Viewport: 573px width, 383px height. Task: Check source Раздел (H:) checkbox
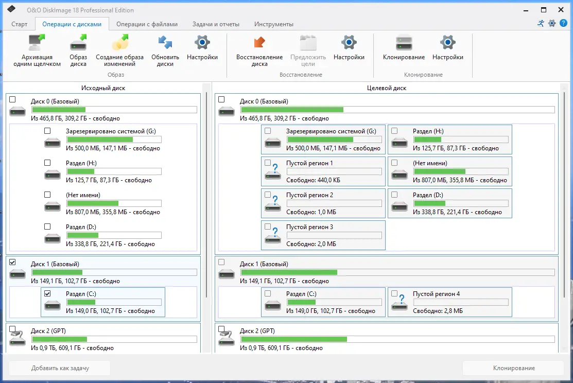47,163
